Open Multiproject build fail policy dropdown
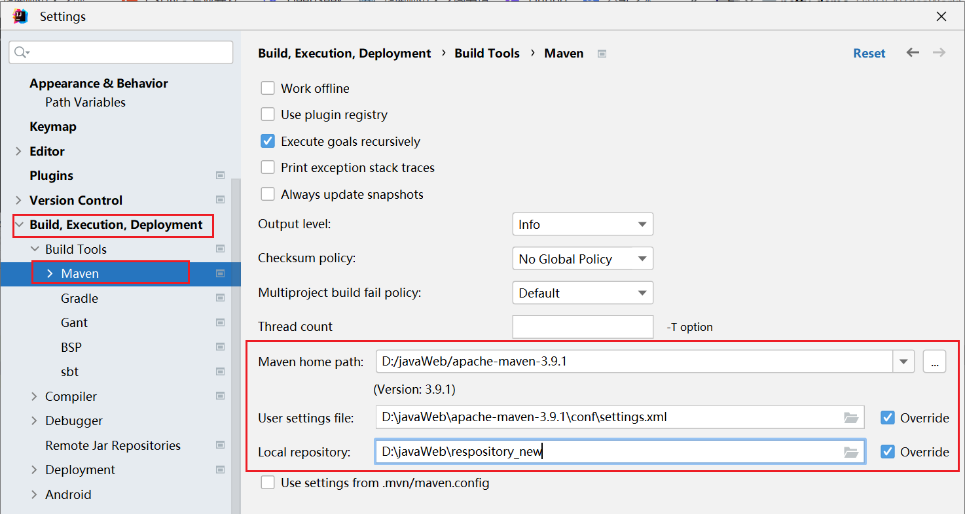This screenshot has width=965, height=514. [x=583, y=293]
